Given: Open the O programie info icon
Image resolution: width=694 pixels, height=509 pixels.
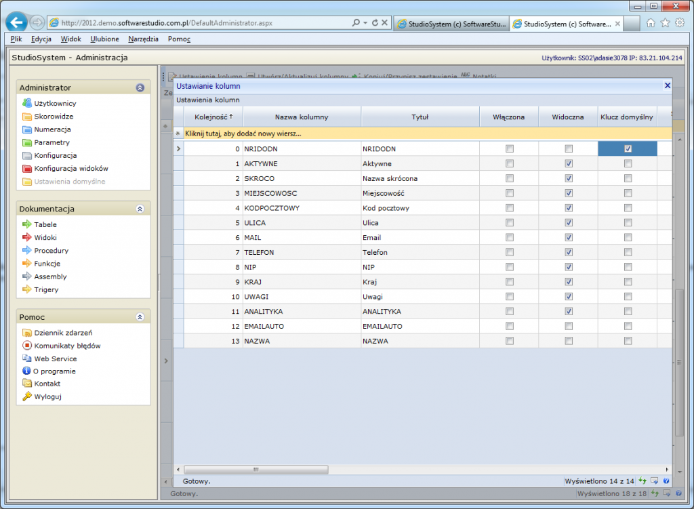Looking at the screenshot, I should point(27,371).
